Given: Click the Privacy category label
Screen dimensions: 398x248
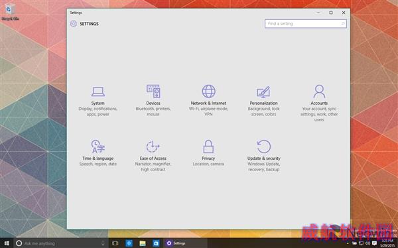Looking at the screenshot, I should click(x=208, y=158).
